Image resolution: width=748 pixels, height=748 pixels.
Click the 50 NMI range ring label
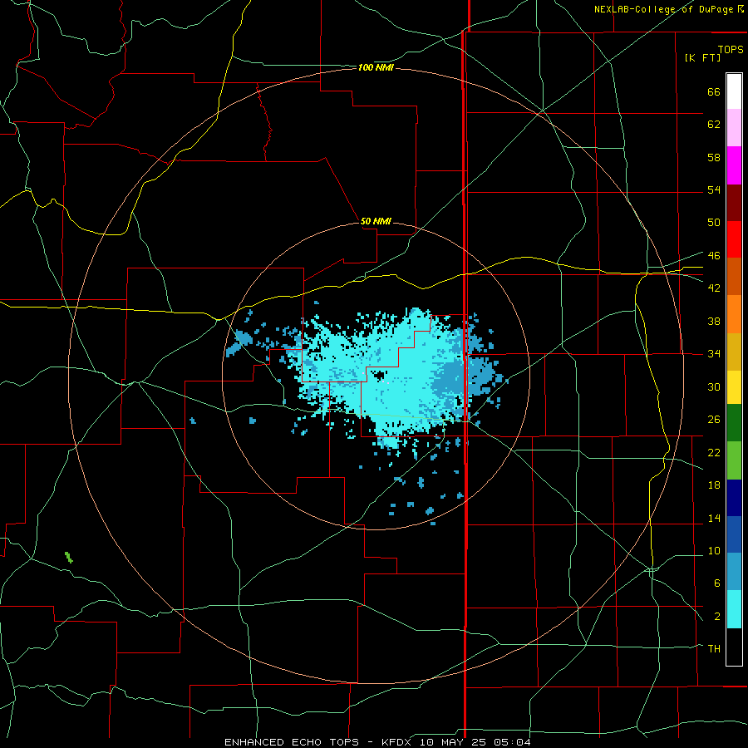tap(376, 221)
